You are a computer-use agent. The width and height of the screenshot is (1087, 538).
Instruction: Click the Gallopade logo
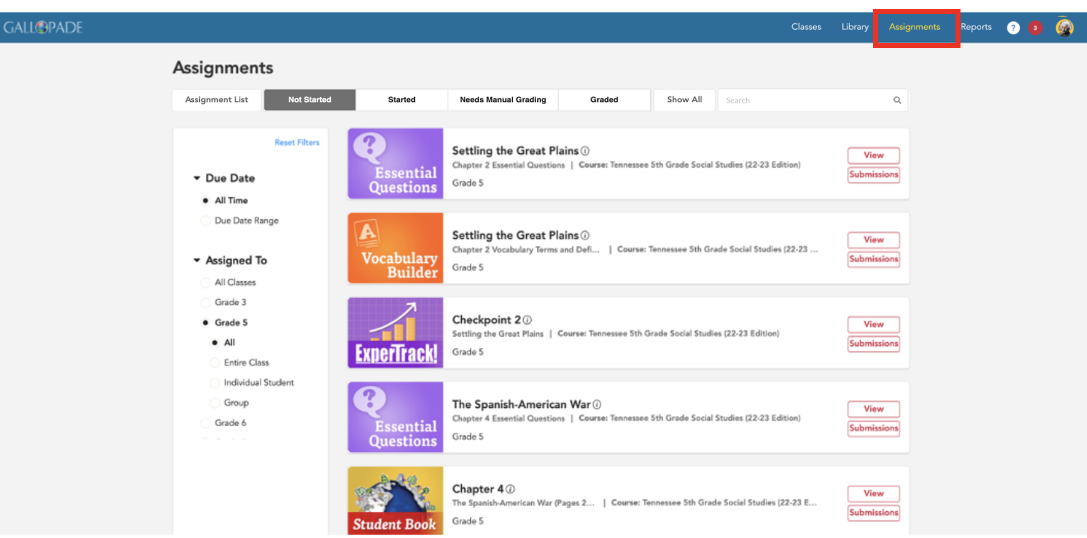(x=43, y=27)
